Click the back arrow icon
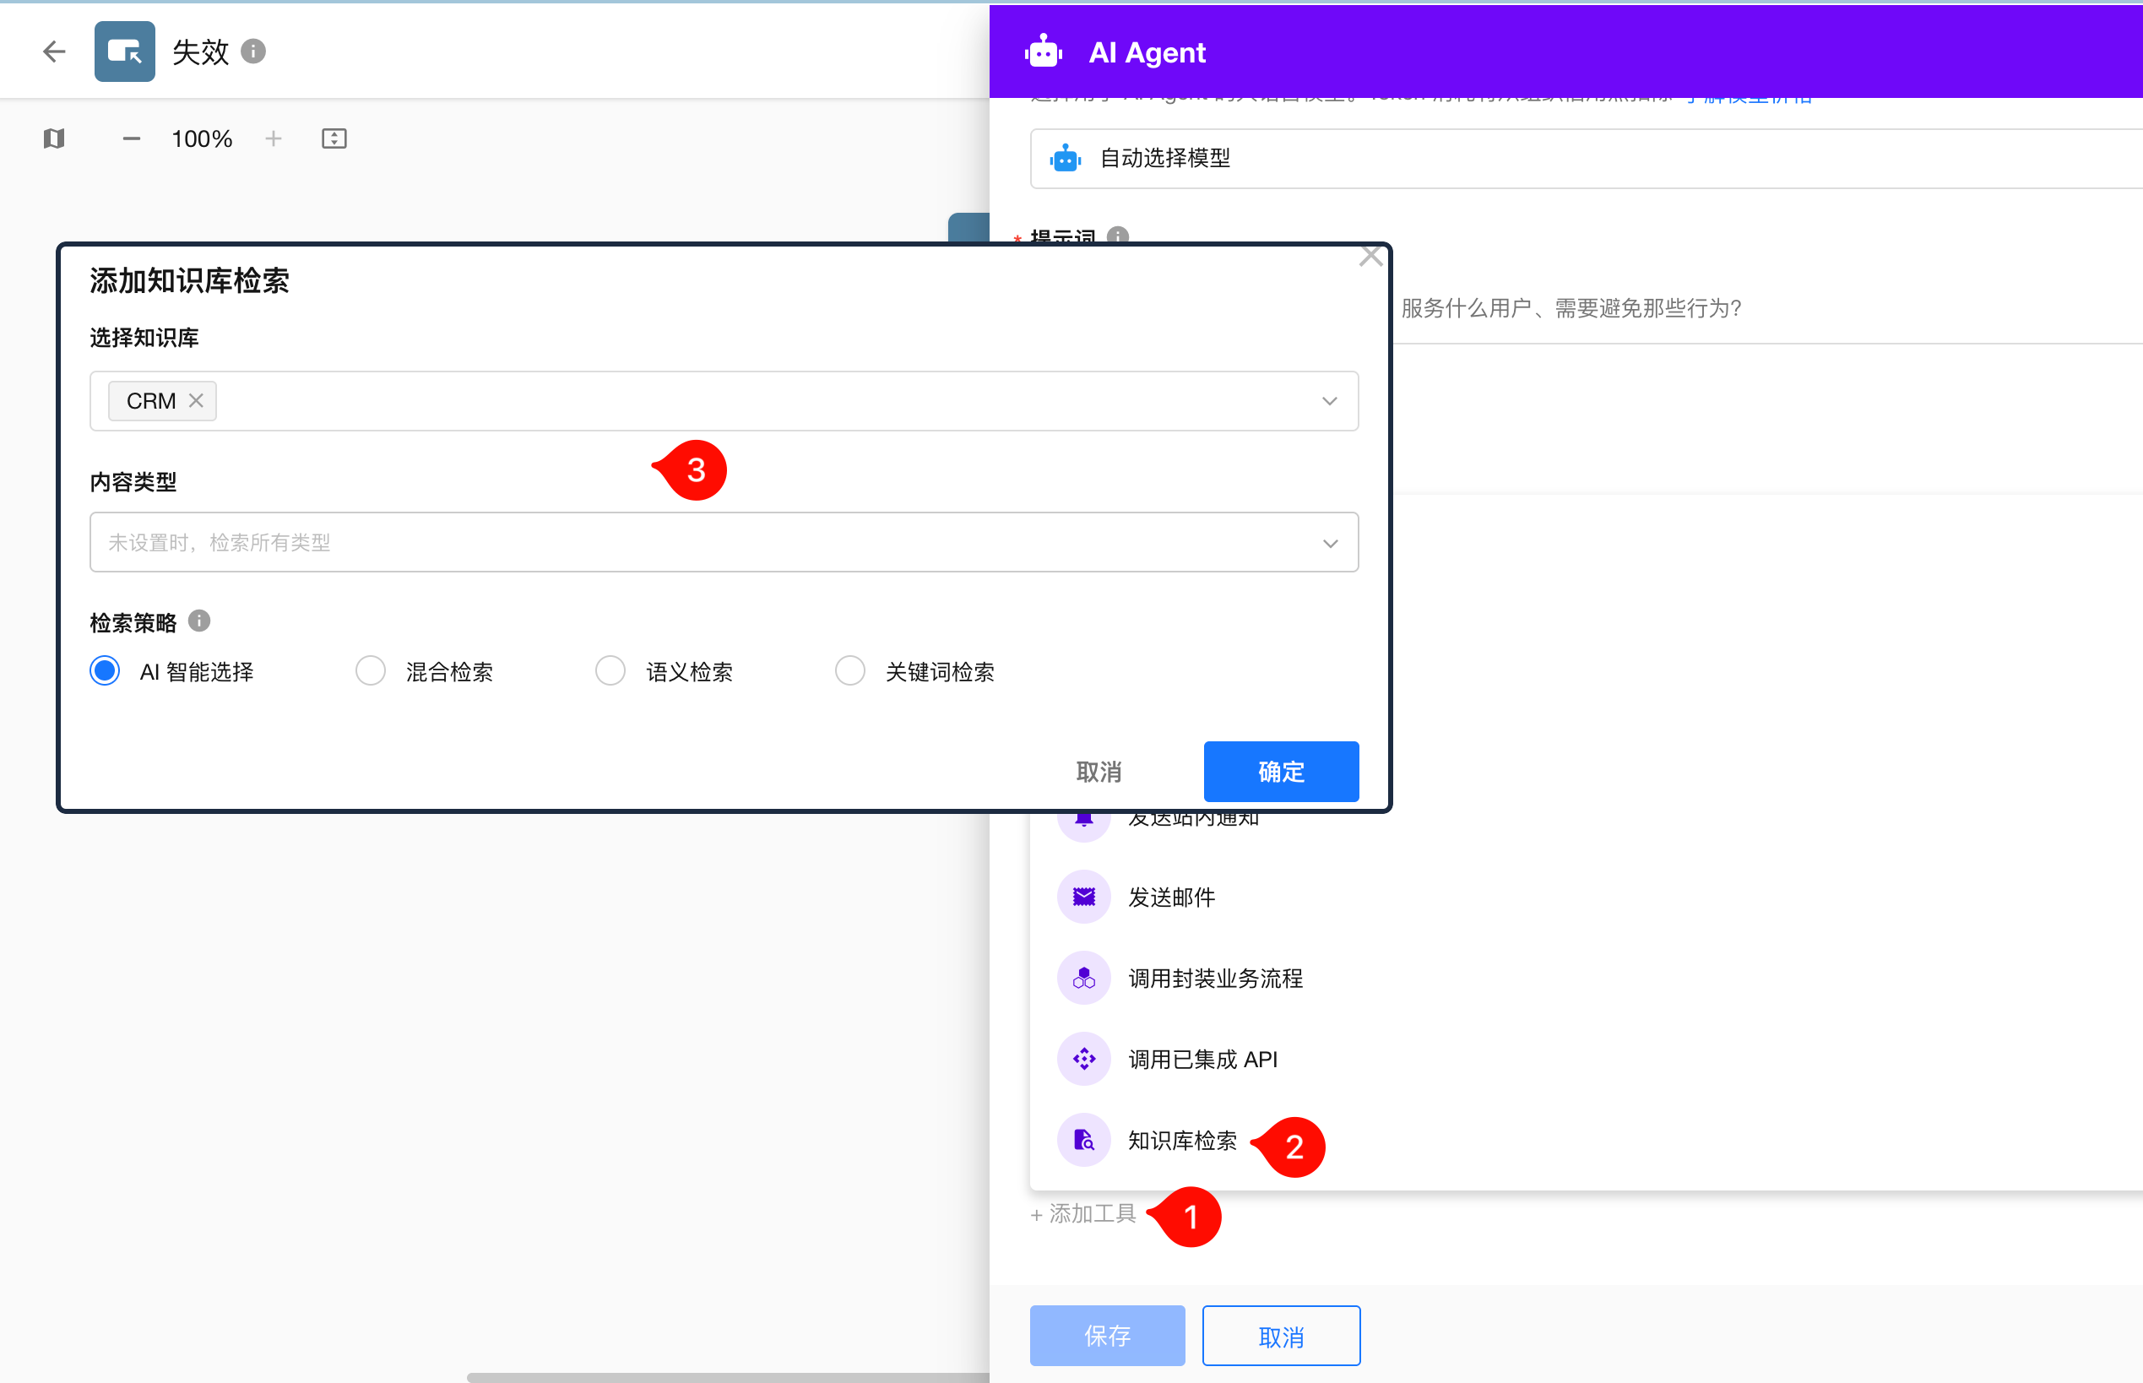This screenshot has height=1383, width=2143. (x=54, y=52)
